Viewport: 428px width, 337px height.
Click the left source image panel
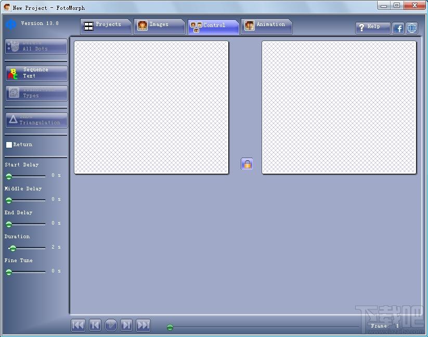pos(151,107)
